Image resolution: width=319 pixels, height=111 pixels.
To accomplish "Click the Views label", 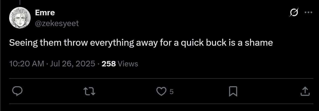I will click(128, 64).
